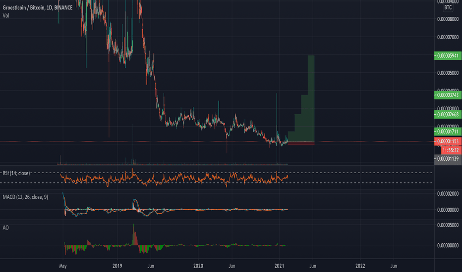Click the red 0.00001153 current price label

pyautogui.click(x=448, y=141)
